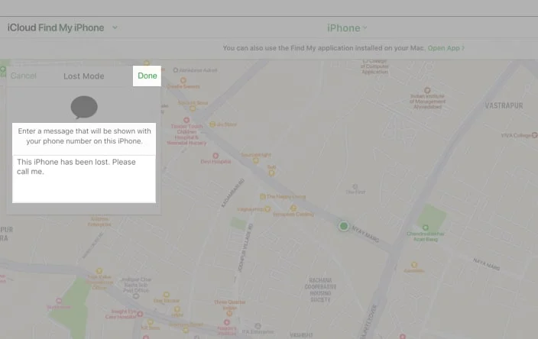
Task: Click Done in the Lost Mode dialog
Action: 147,76
